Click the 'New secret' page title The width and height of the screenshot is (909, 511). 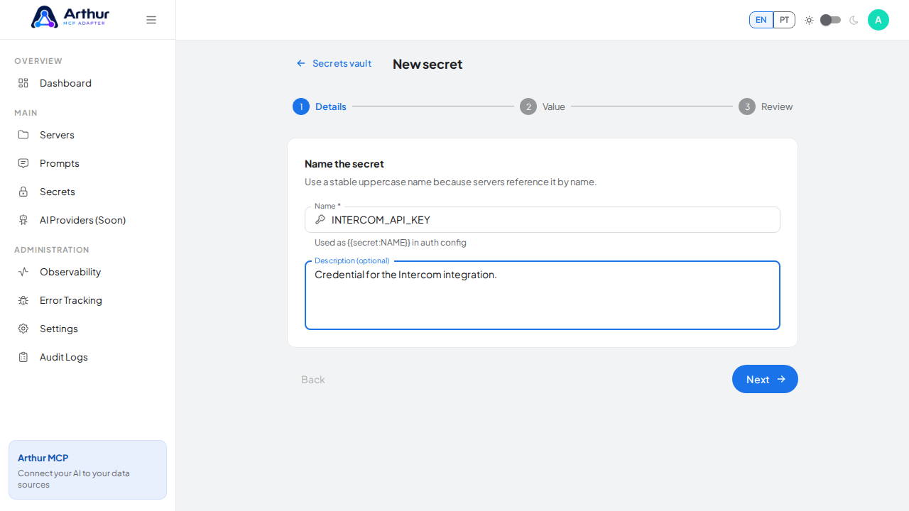coord(428,64)
